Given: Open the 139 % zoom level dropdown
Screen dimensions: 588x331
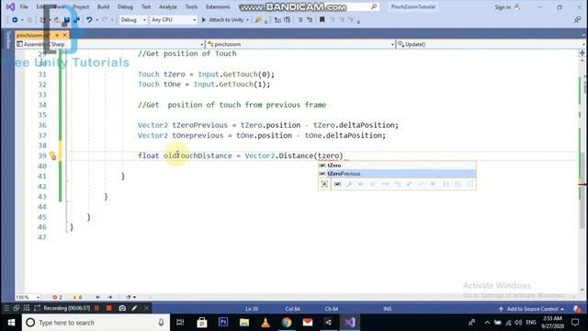Looking at the screenshot, I should pos(28,297).
